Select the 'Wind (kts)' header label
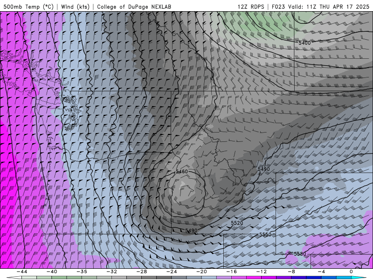Screen dimensions: 373x280 click(x=75, y=7)
